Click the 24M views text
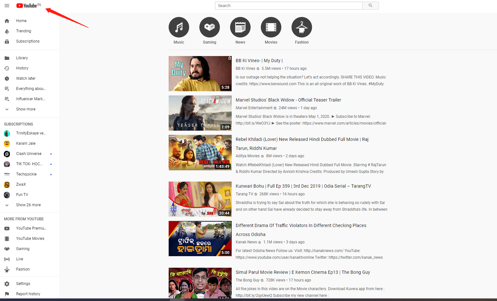 [288, 108]
